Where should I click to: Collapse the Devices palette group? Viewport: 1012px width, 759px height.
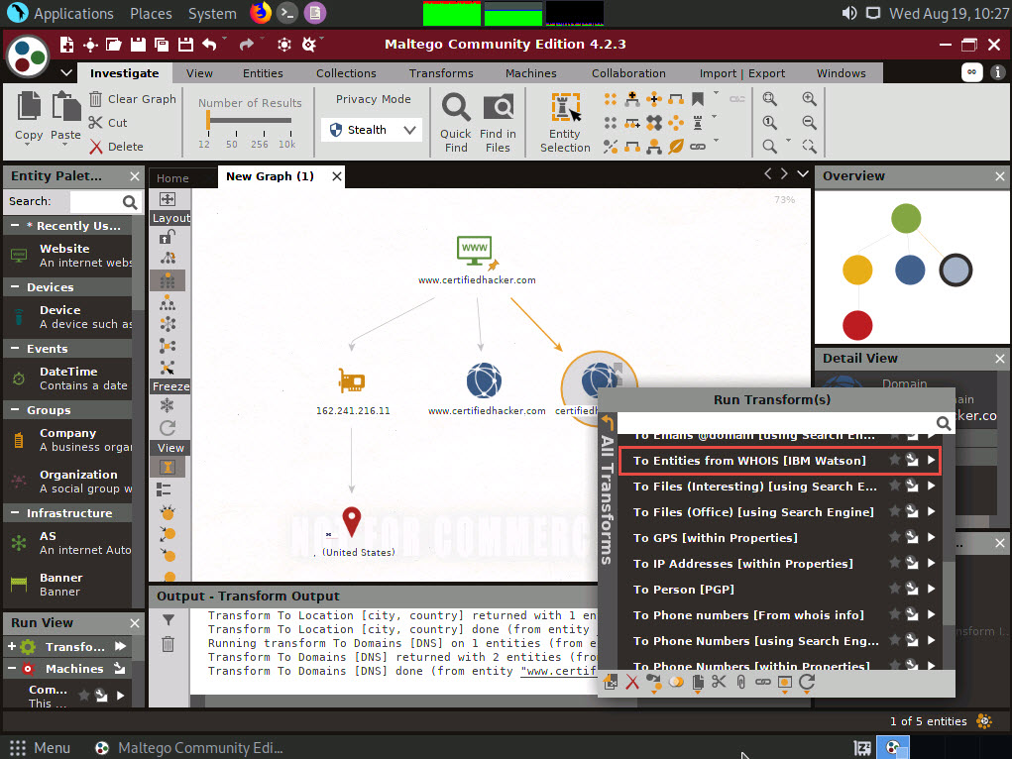(15, 286)
